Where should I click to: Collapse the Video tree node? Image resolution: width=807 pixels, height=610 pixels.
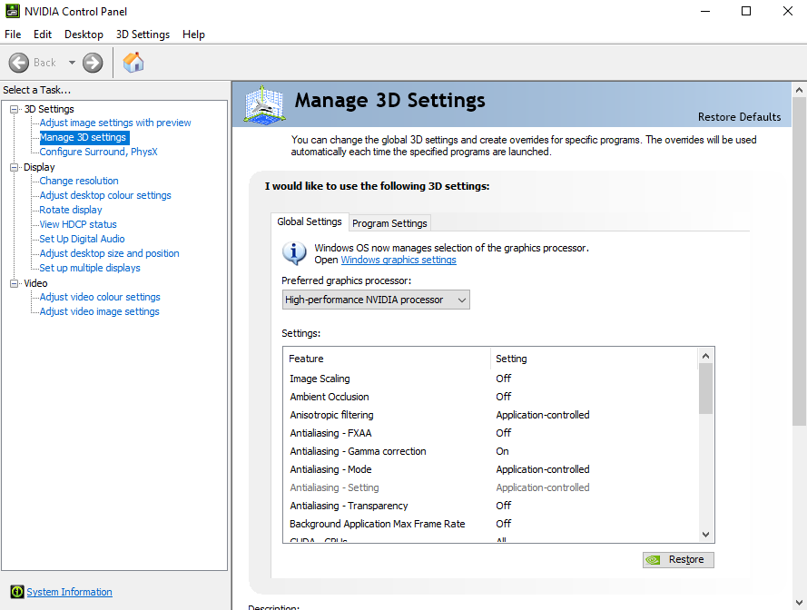(x=15, y=283)
